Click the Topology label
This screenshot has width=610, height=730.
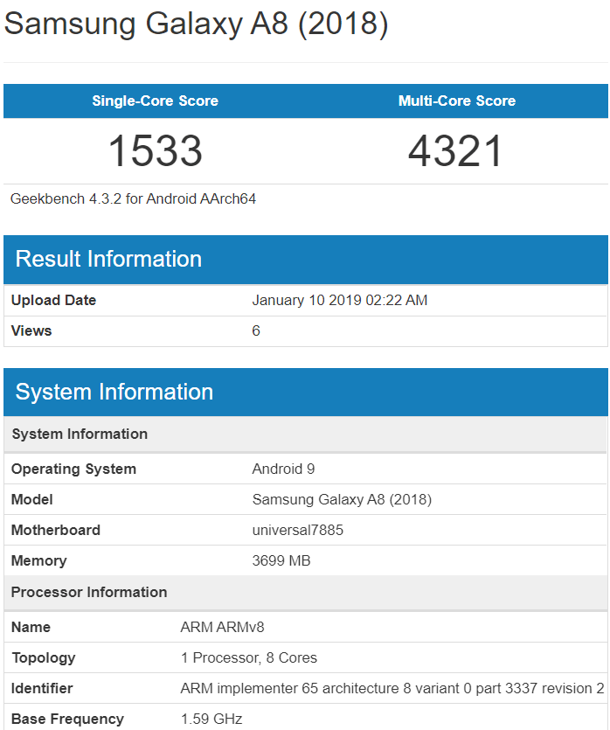pos(44,657)
